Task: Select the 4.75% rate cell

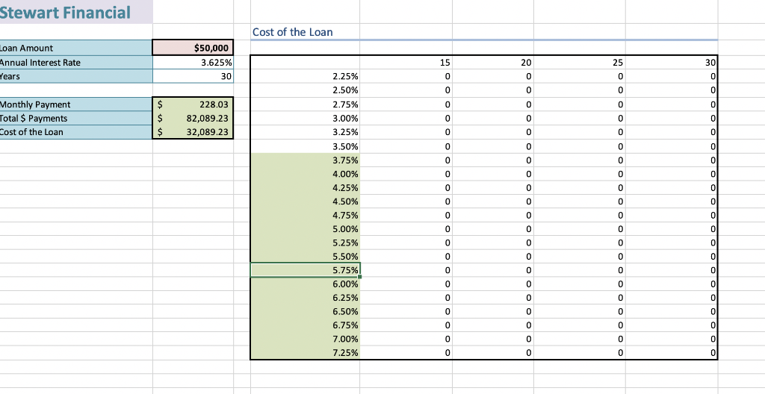Action: (306, 215)
